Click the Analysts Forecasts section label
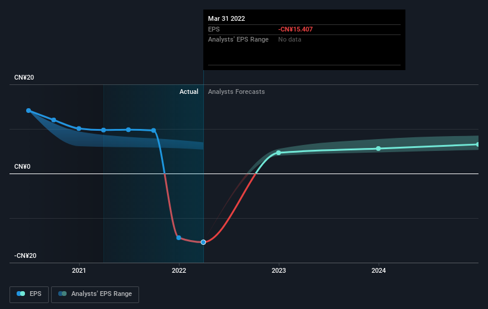Image resolution: width=488 pixels, height=309 pixels. [x=236, y=92]
